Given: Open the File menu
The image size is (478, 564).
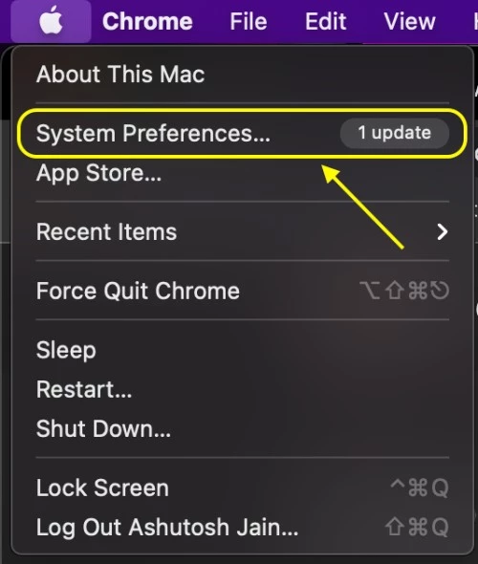Looking at the screenshot, I should click(x=249, y=21).
